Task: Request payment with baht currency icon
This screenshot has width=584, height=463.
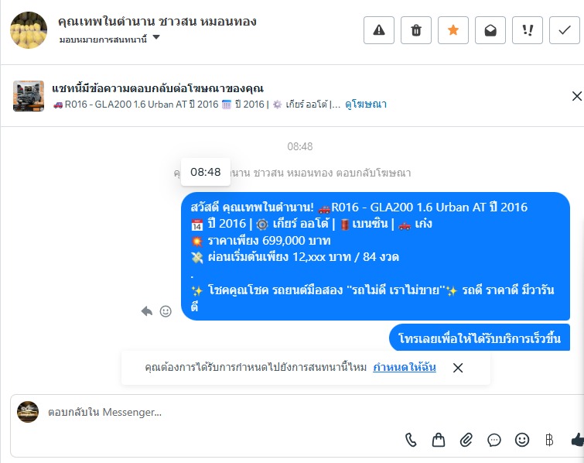Action: 549,441
